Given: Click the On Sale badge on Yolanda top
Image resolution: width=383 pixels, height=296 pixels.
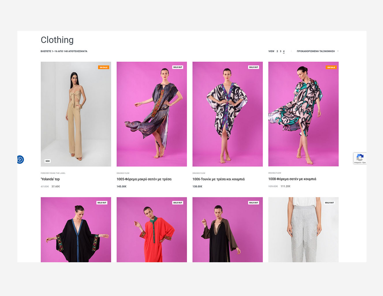Looking at the screenshot, I should [x=104, y=67].
